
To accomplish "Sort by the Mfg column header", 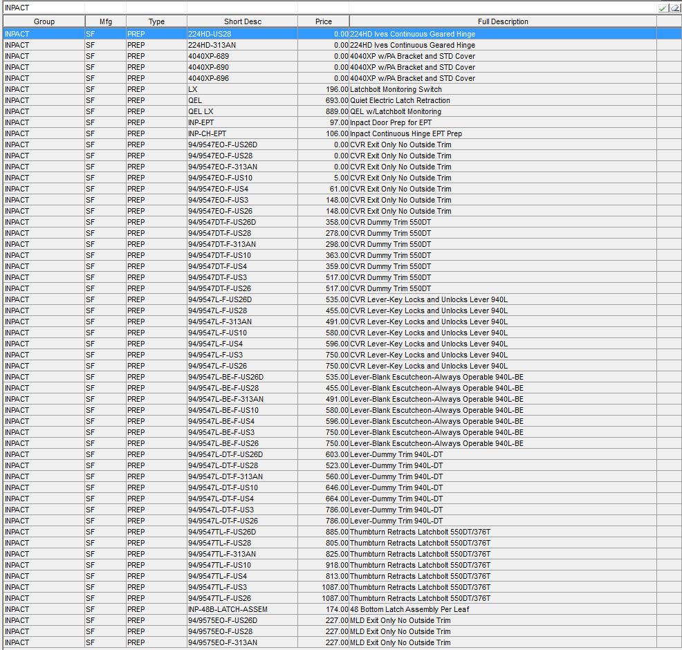I will 105,21.
